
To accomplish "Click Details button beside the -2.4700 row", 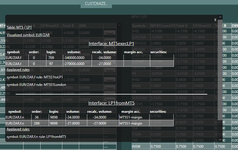I will (110, 80).
